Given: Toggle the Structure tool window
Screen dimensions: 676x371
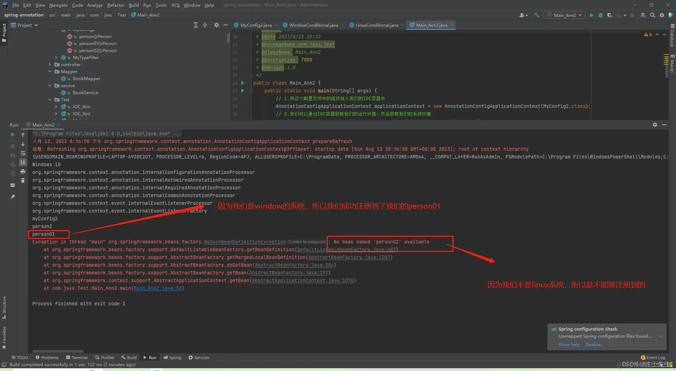Looking at the screenshot, I should click(x=4, y=307).
